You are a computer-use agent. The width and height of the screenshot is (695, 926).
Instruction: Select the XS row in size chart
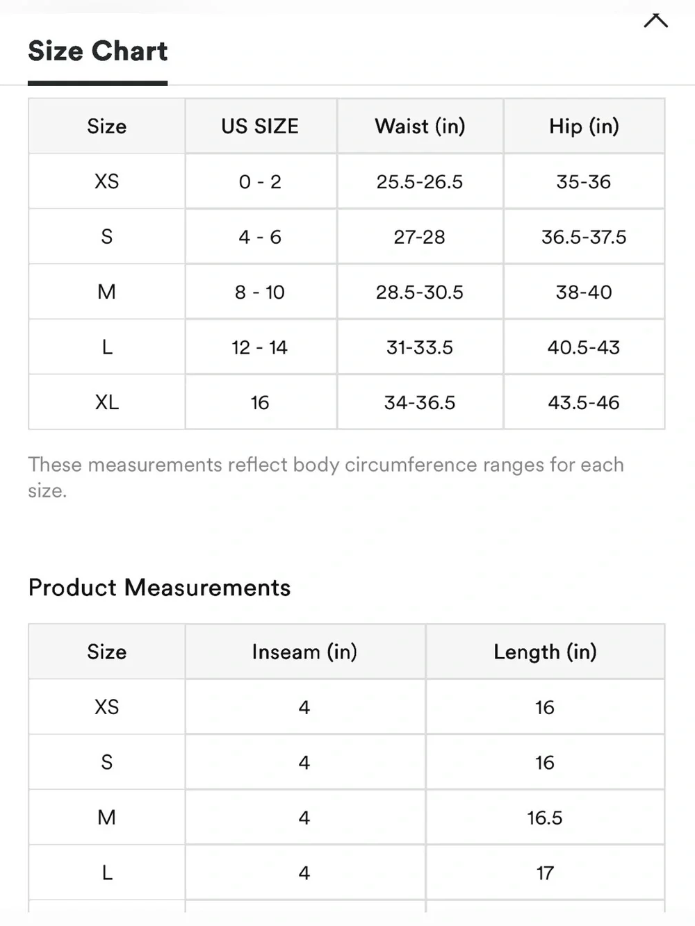click(x=346, y=181)
